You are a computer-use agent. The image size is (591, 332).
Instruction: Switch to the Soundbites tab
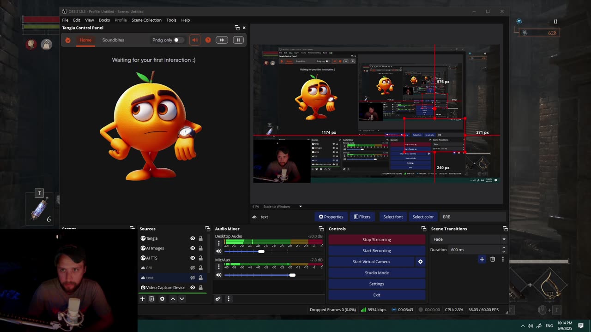[113, 40]
